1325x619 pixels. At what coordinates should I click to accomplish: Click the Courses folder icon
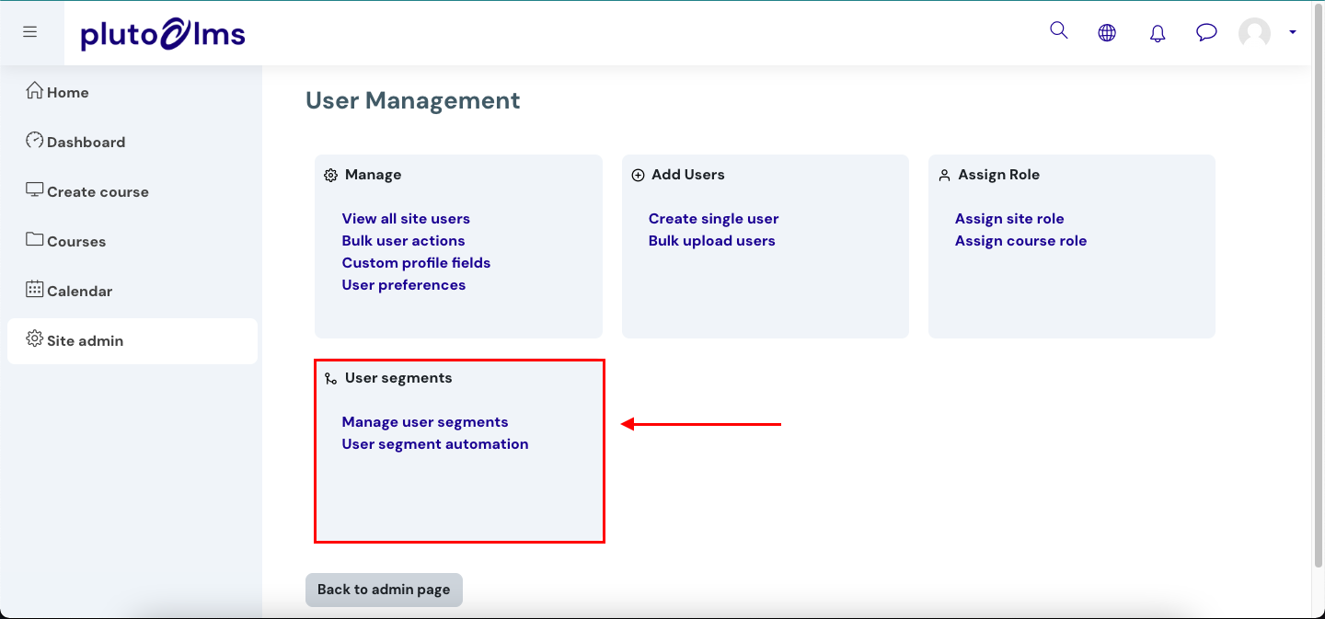pos(35,239)
